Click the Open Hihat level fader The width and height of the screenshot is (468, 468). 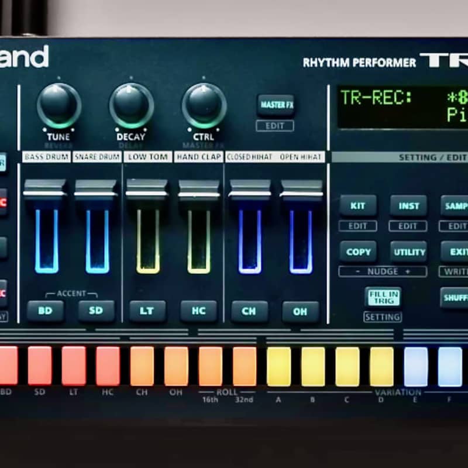pos(301,190)
